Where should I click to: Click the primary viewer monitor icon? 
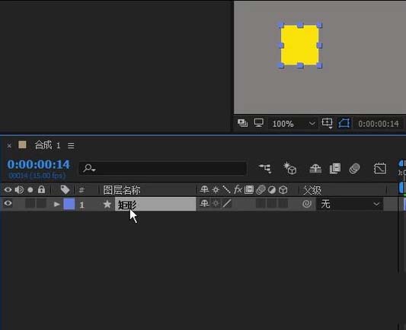259,123
